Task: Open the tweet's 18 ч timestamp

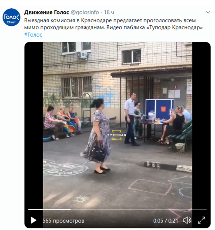Action: coord(109,12)
